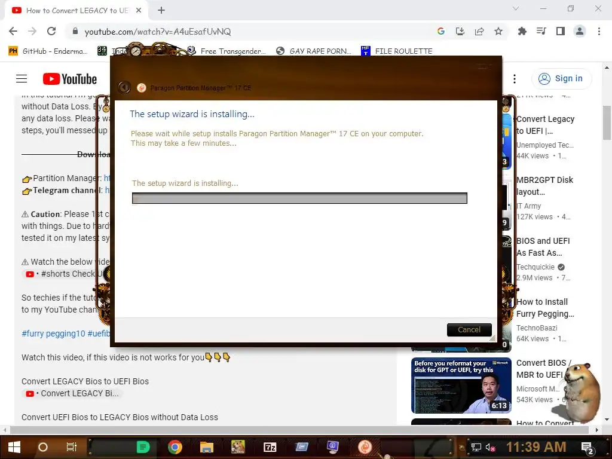The image size is (612, 459).
Task: Select the How to Convert LEGACY tab
Action: (76, 11)
